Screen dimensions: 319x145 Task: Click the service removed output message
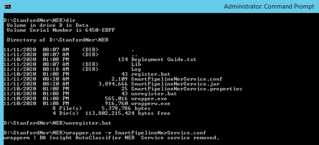[x=111, y=138]
